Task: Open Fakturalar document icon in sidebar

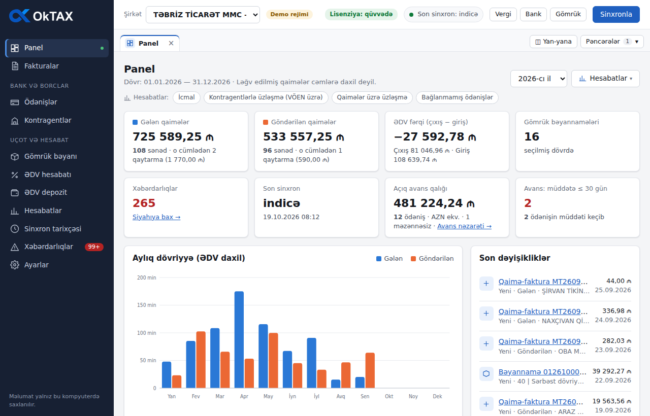Action: [x=15, y=66]
